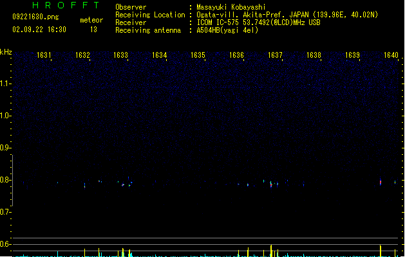Click the tallest yellow intensity bar just before 1637

point(271,251)
